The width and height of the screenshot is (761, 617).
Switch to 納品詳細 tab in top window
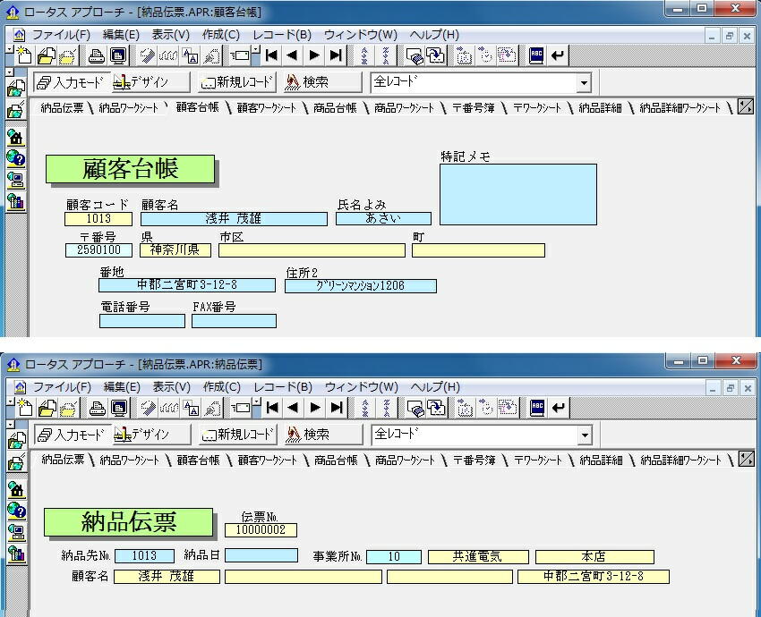click(x=601, y=107)
